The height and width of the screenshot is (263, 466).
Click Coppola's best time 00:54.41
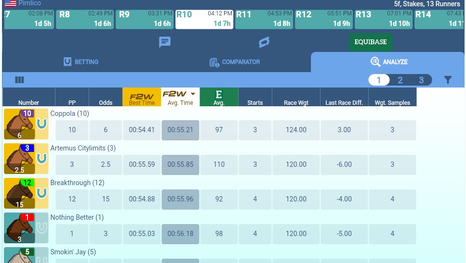142,130
